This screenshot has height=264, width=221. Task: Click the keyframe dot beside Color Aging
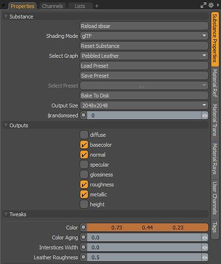click(x=83, y=238)
